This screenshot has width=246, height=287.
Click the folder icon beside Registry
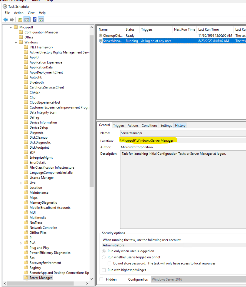coord(26,268)
